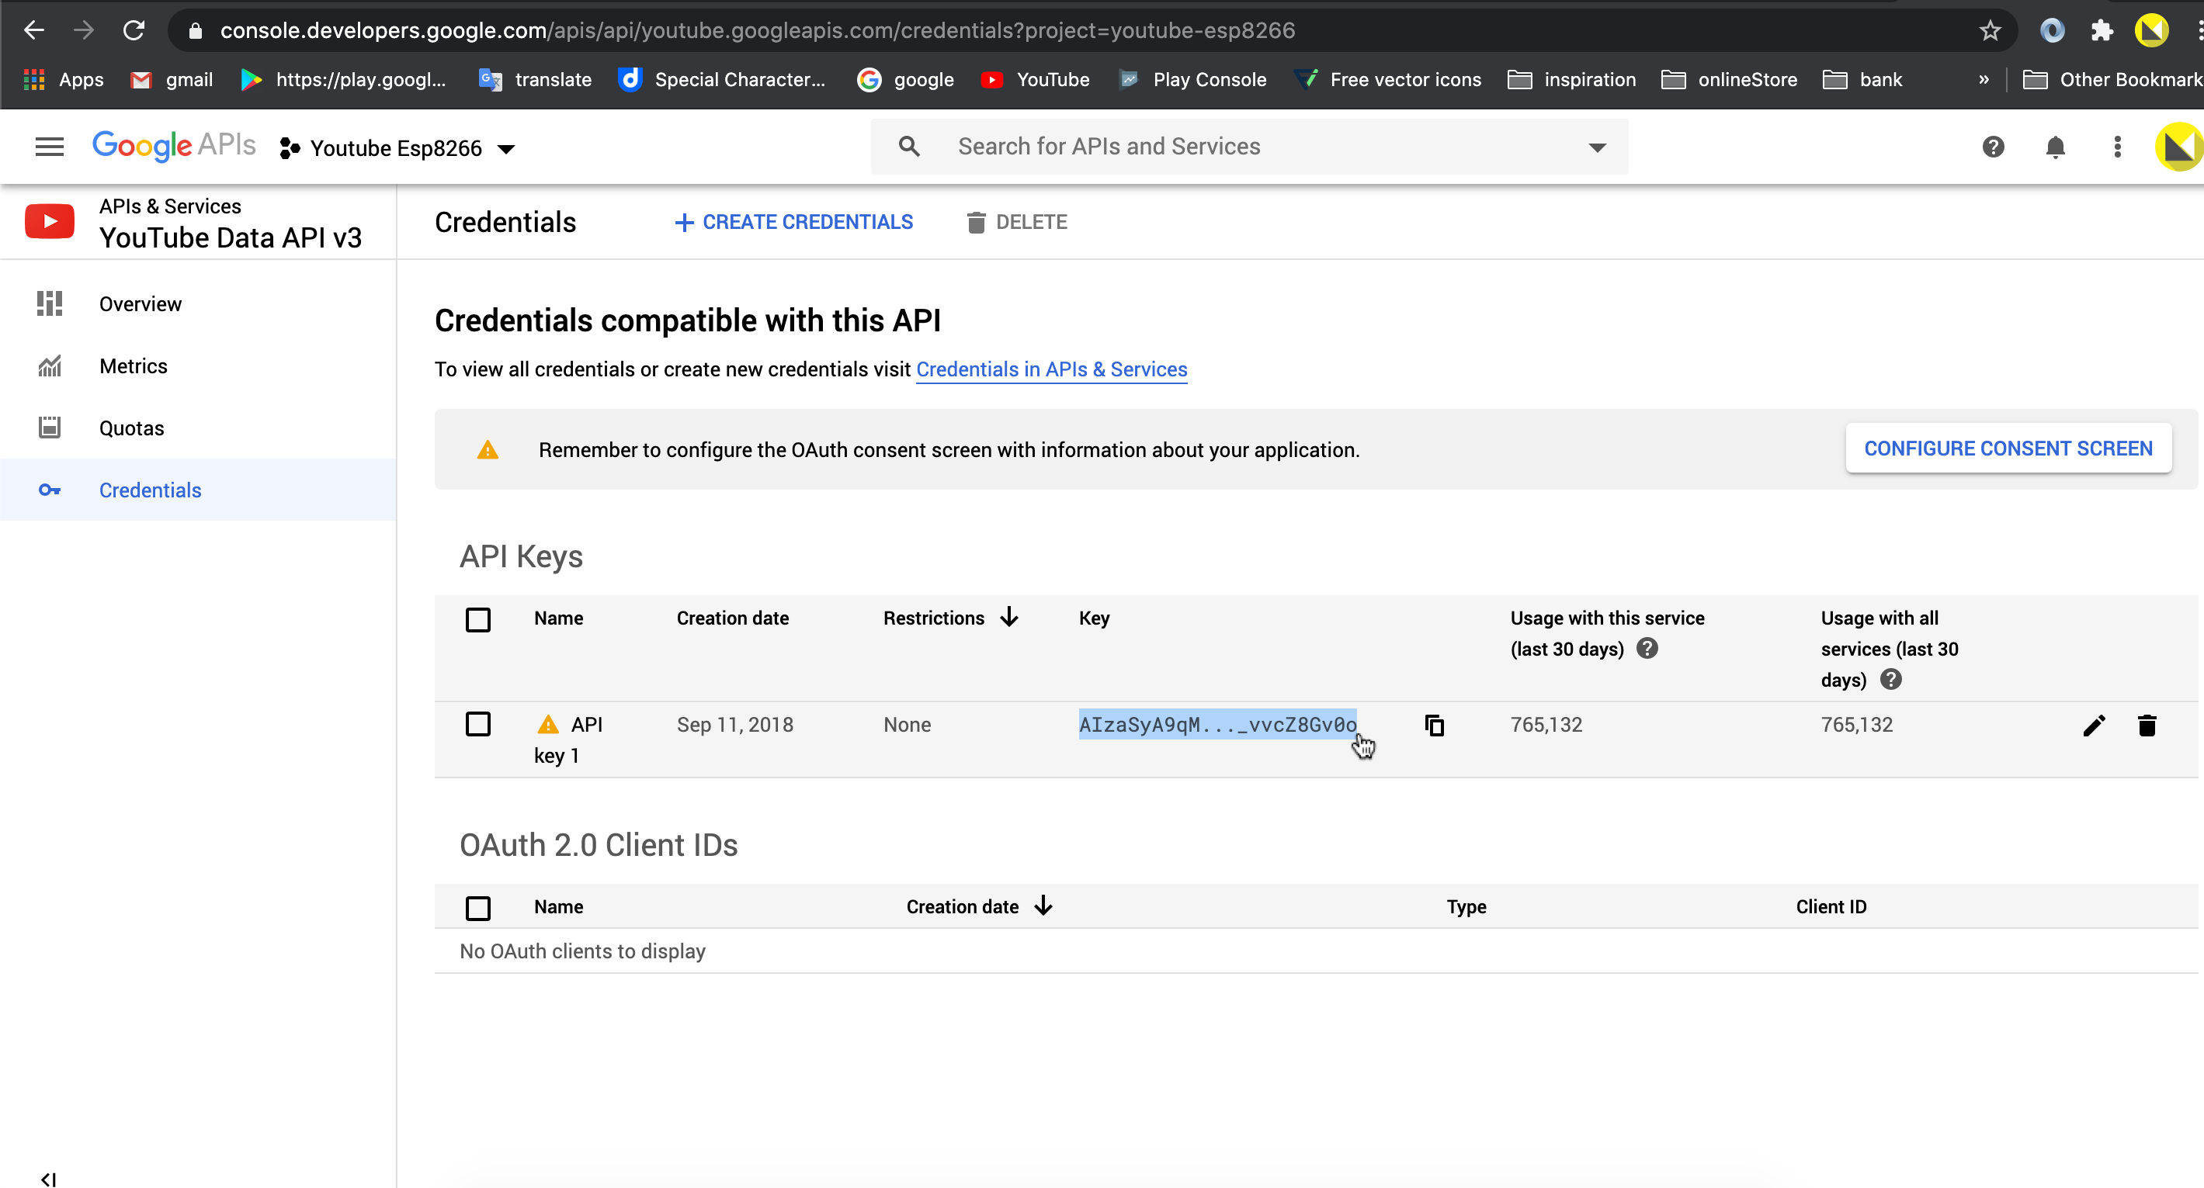Click the Name column header in API Keys
Screen dimensions: 2204x1188
point(559,618)
